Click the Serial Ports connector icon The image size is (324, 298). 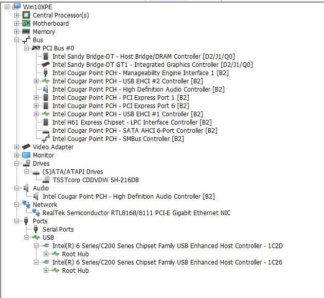pos(36,229)
